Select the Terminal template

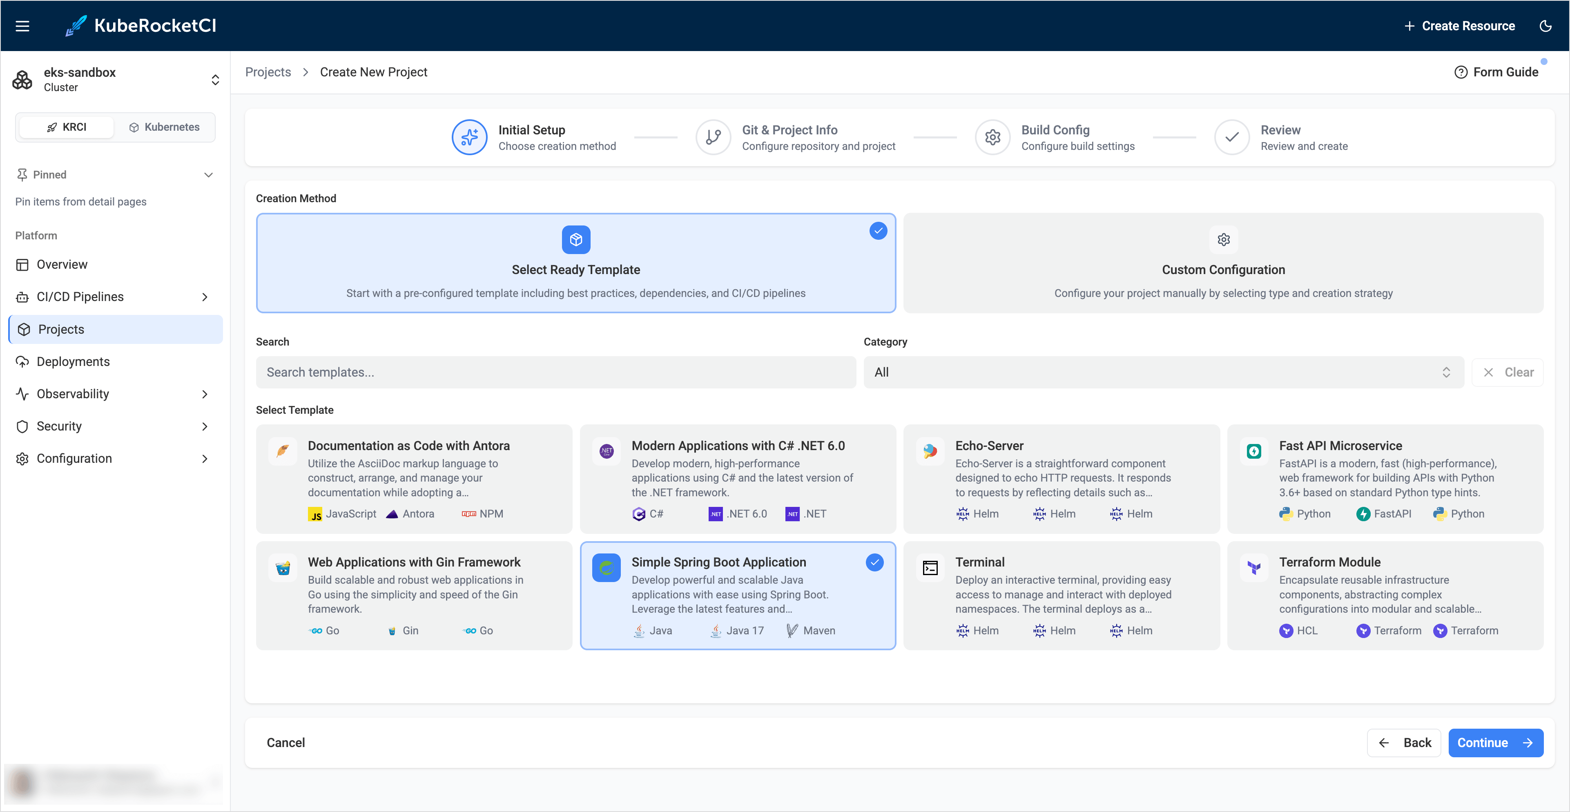[1061, 596]
